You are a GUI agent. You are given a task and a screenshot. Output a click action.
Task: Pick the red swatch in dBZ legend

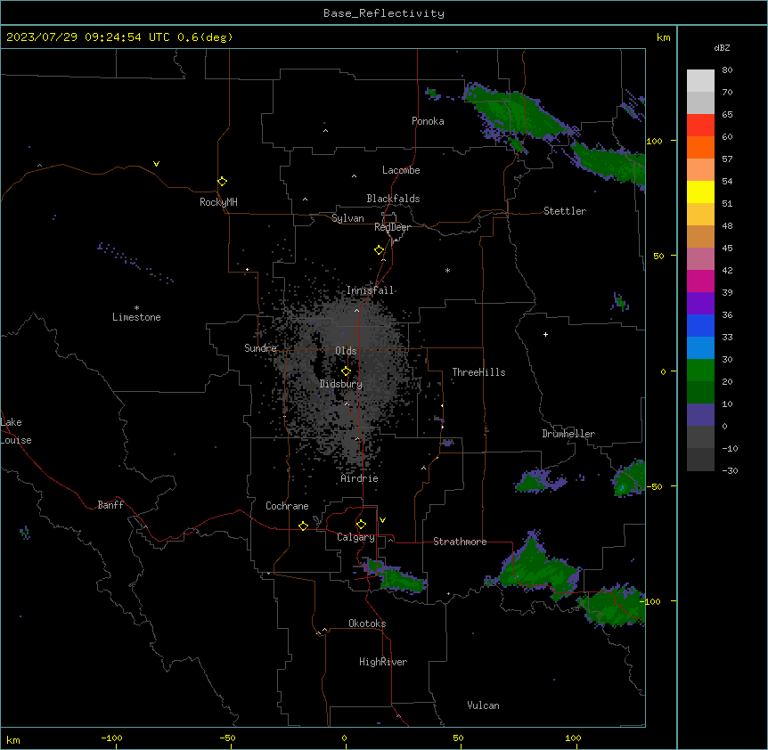(x=700, y=125)
